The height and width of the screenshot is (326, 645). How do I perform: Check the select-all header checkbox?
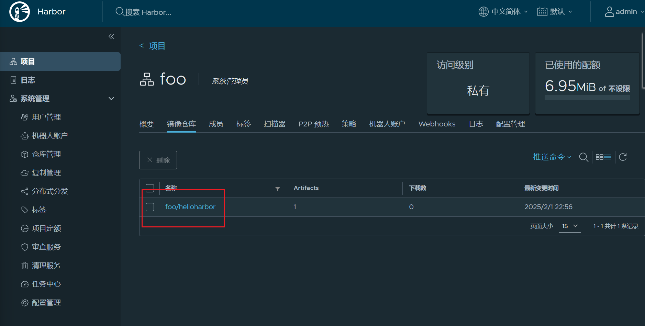click(x=150, y=188)
